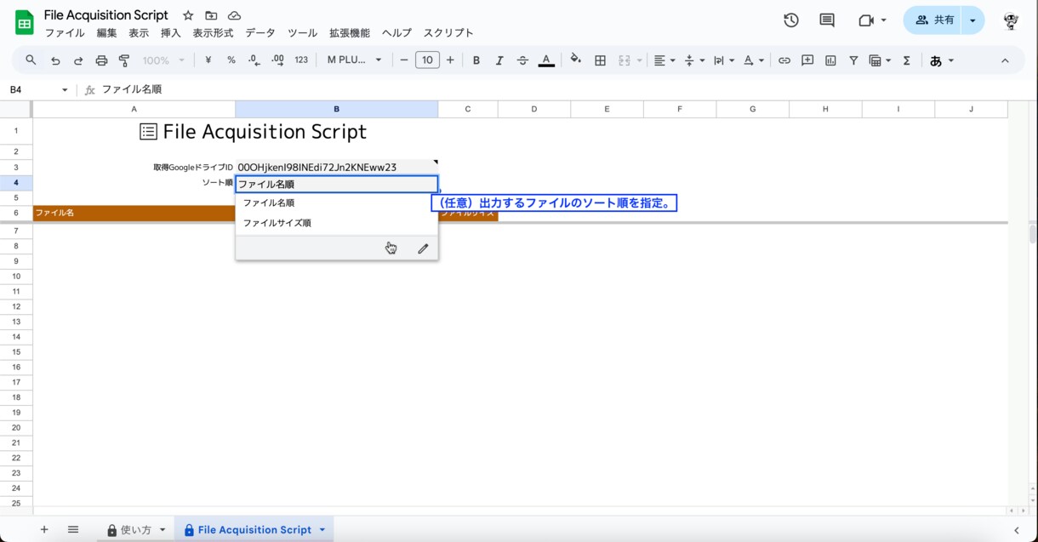Open the 挿入 menu

click(171, 33)
